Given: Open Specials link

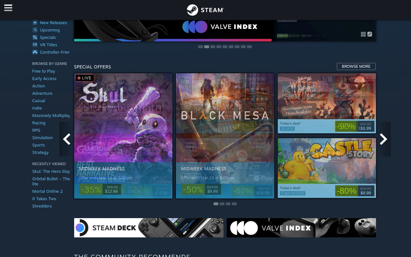Looking at the screenshot, I should (x=48, y=37).
